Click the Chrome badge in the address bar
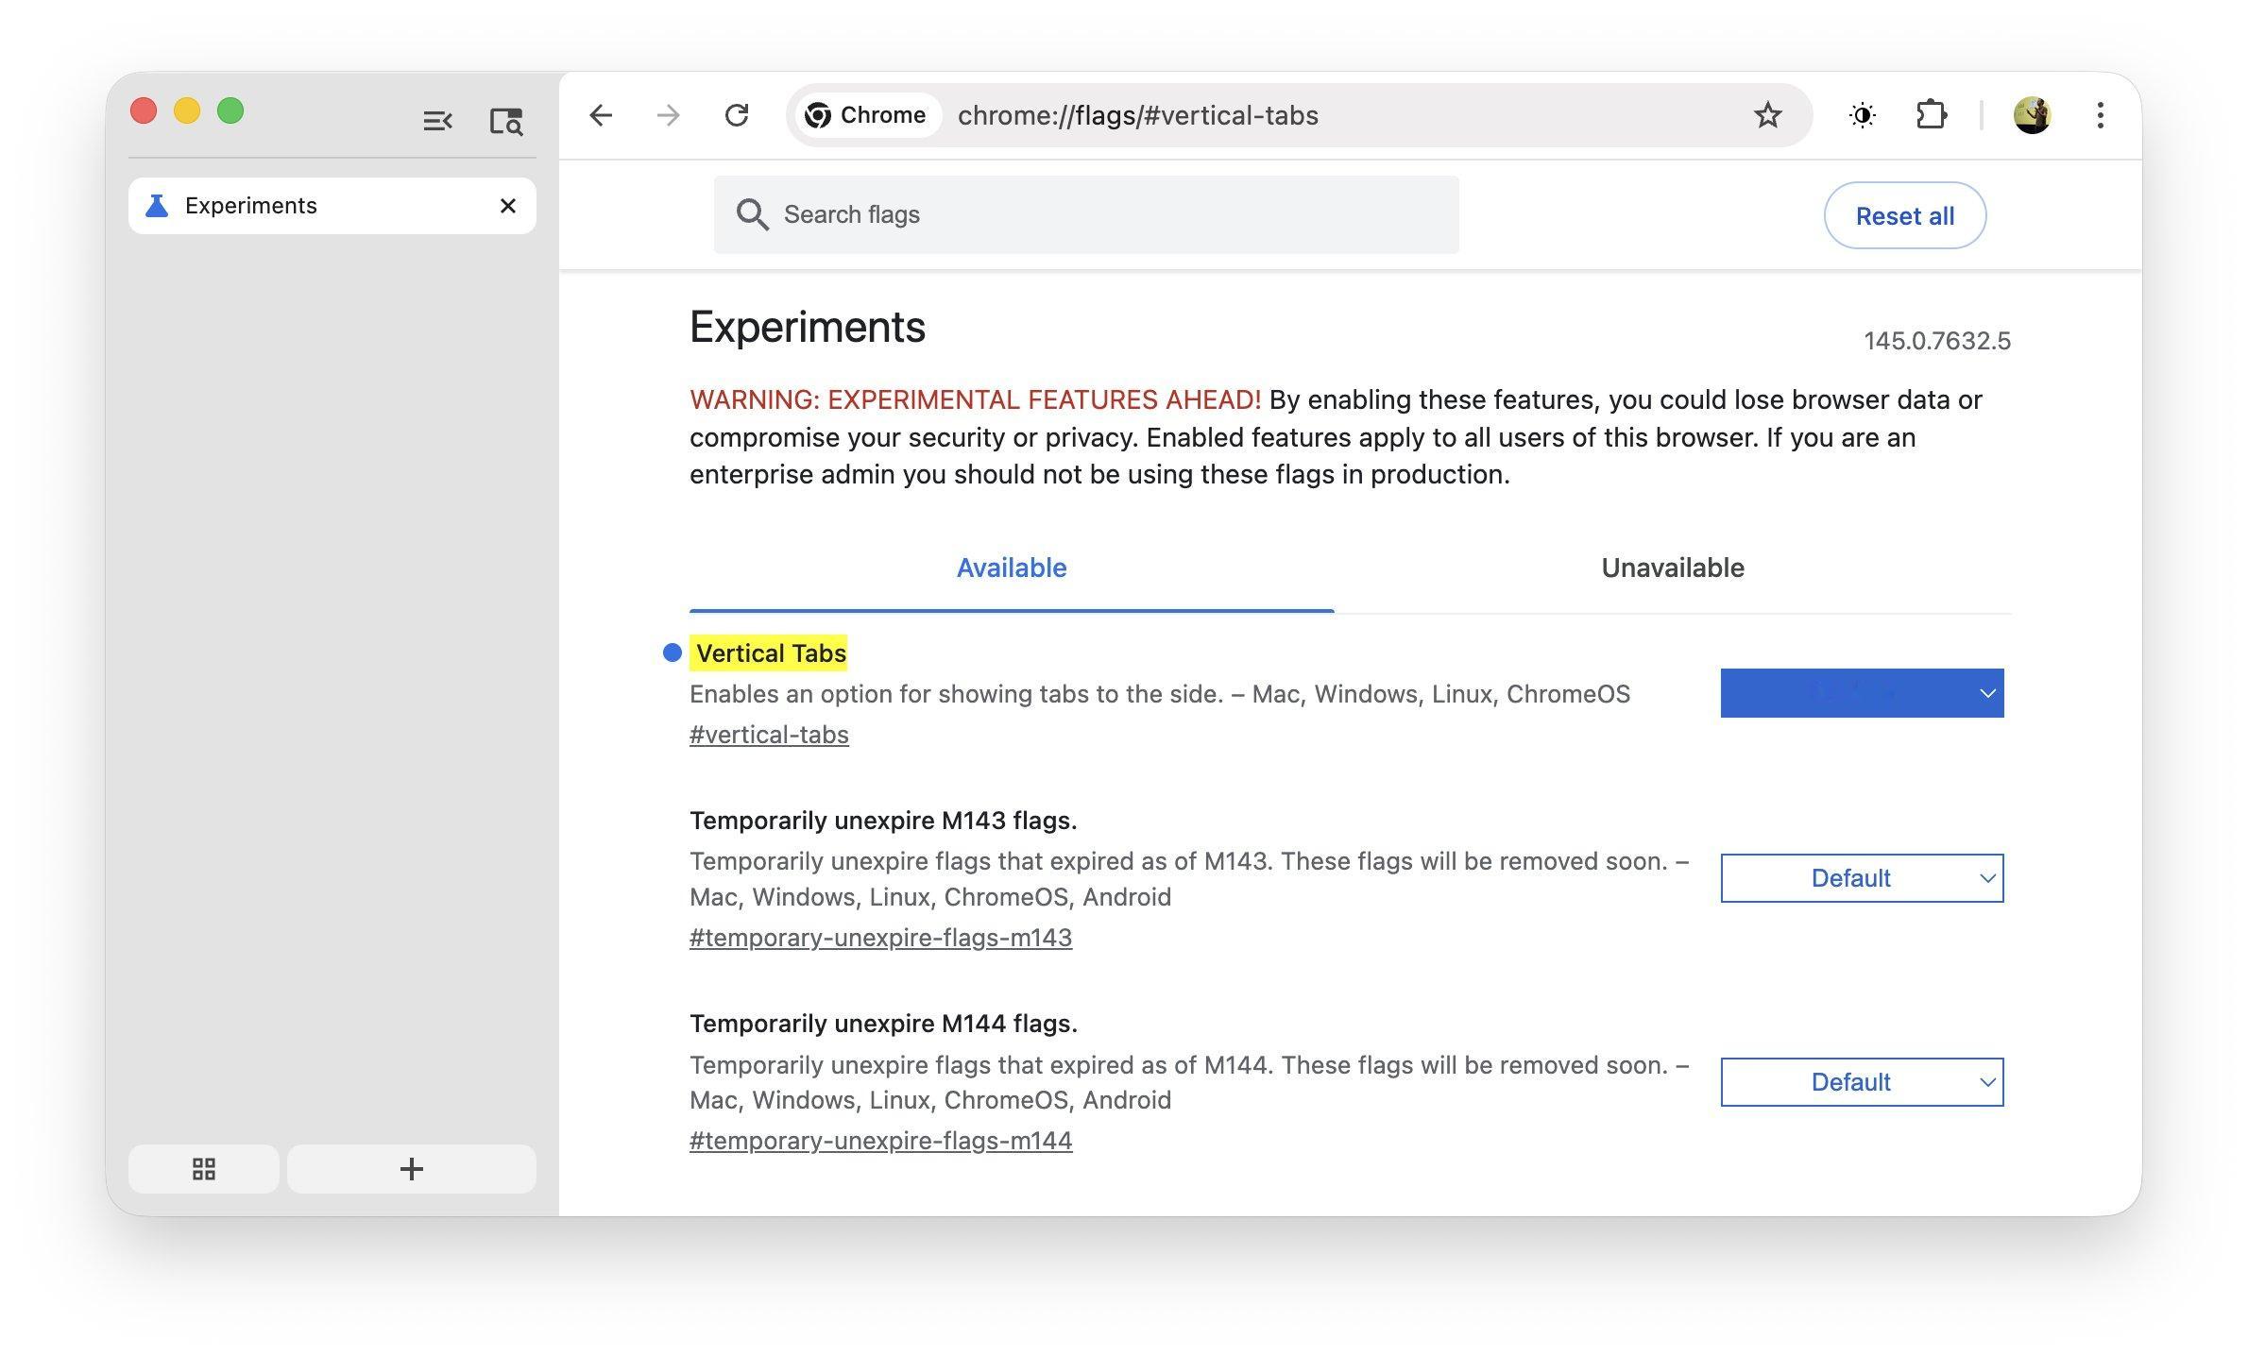Screen dimensions: 2248x1356 (x=864, y=114)
